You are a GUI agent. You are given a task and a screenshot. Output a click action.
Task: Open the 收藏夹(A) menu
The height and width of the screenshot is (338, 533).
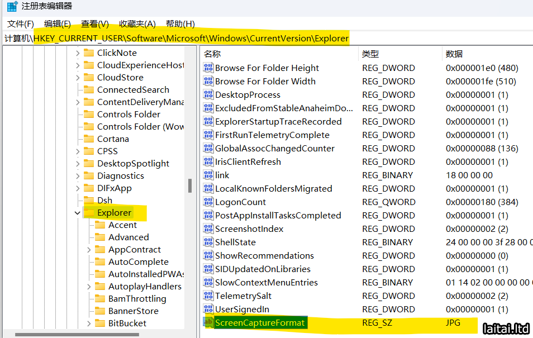[137, 23]
